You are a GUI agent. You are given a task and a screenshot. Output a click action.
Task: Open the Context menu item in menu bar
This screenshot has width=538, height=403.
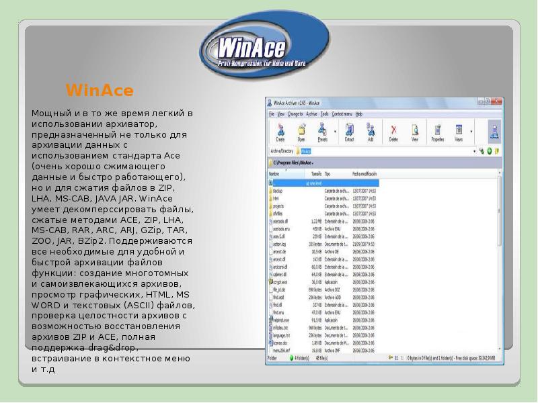tap(343, 114)
